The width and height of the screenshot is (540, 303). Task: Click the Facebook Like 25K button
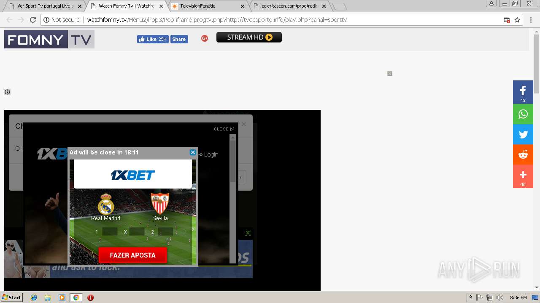pyautogui.click(x=153, y=39)
